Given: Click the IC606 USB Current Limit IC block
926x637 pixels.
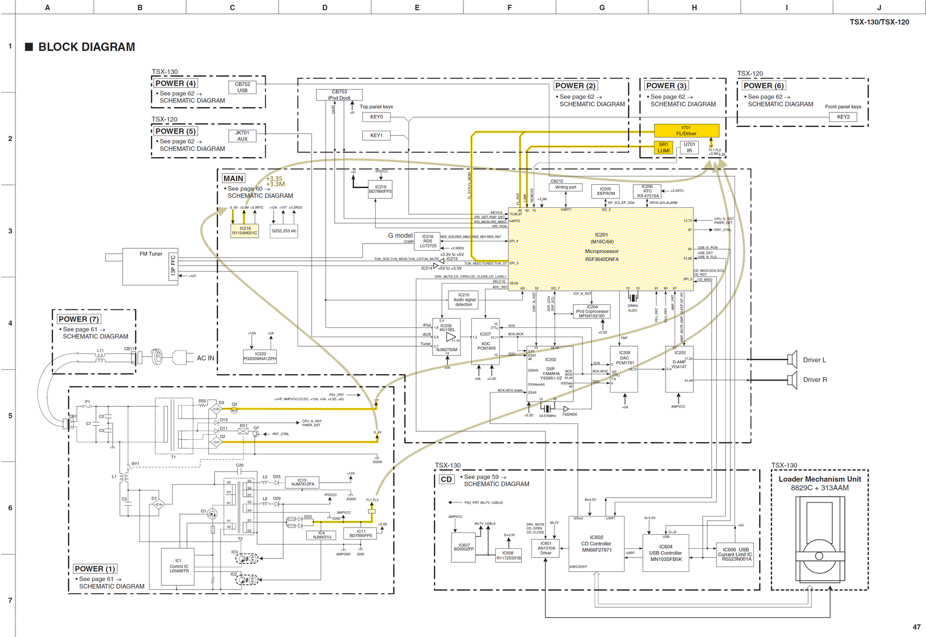Looking at the screenshot, I should (735, 554).
